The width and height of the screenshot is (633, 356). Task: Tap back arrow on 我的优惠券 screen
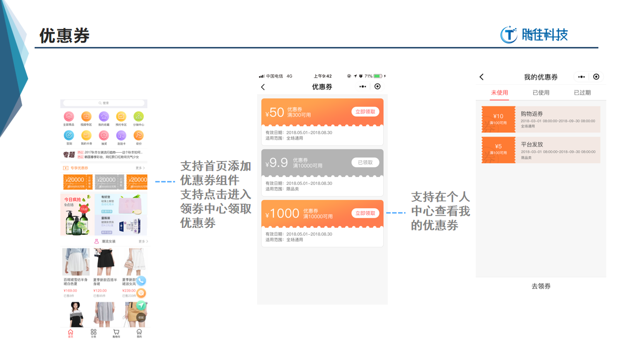click(482, 77)
